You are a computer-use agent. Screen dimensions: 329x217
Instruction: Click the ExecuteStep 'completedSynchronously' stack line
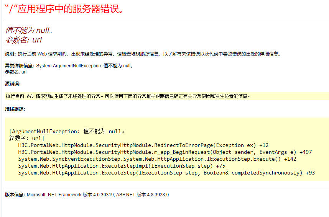coord(166,173)
